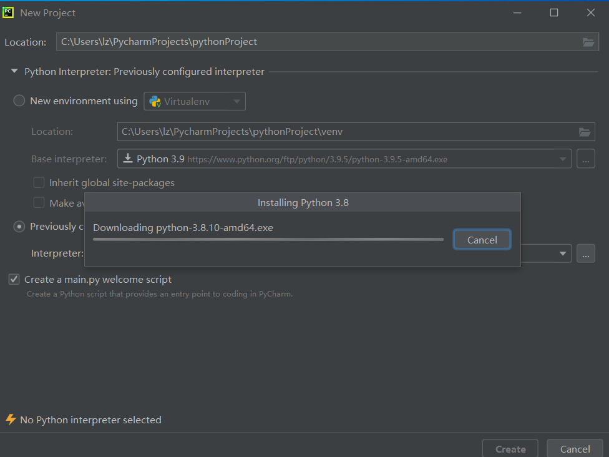The width and height of the screenshot is (609, 457).
Task: Open base interpreter ellipsis browse button
Action: [586, 159]
